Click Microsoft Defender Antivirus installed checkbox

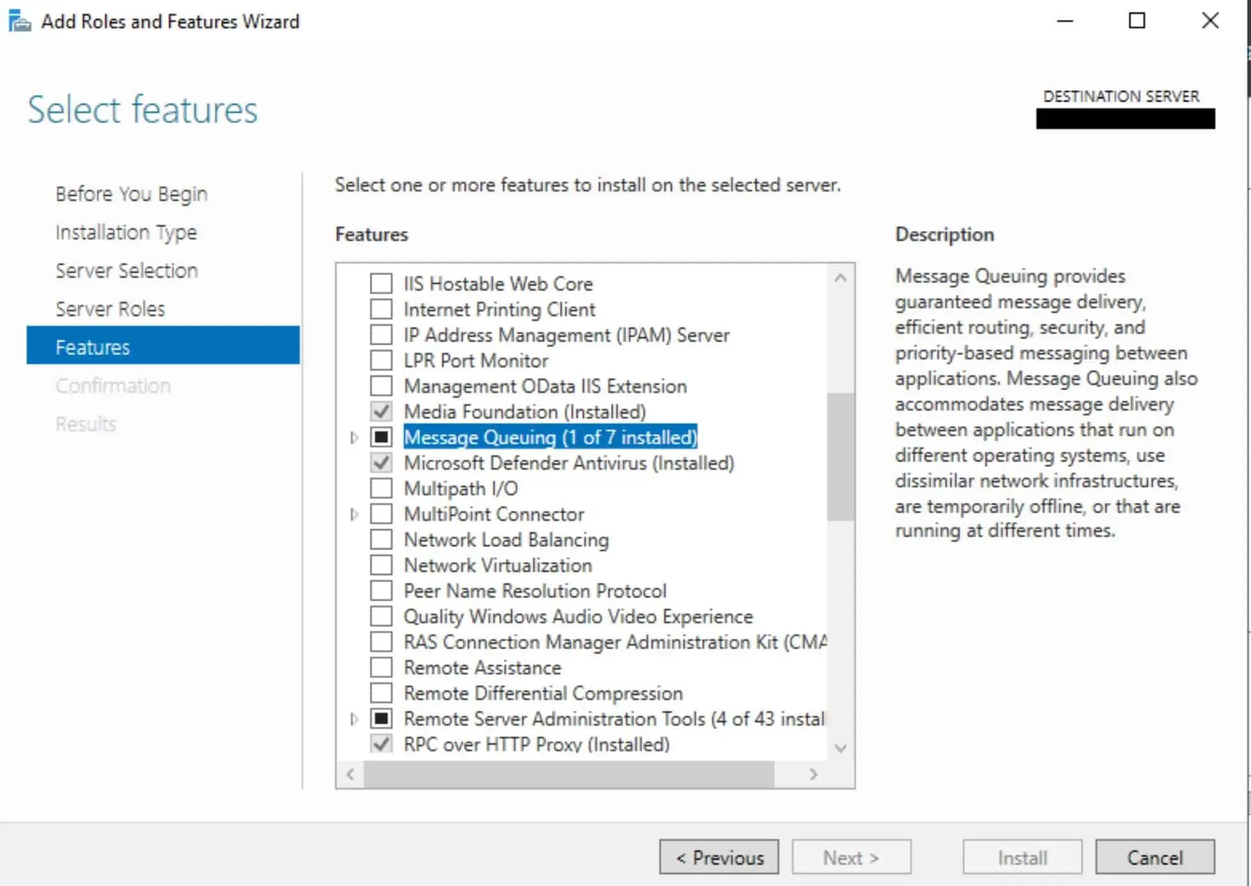coord(381,463)
